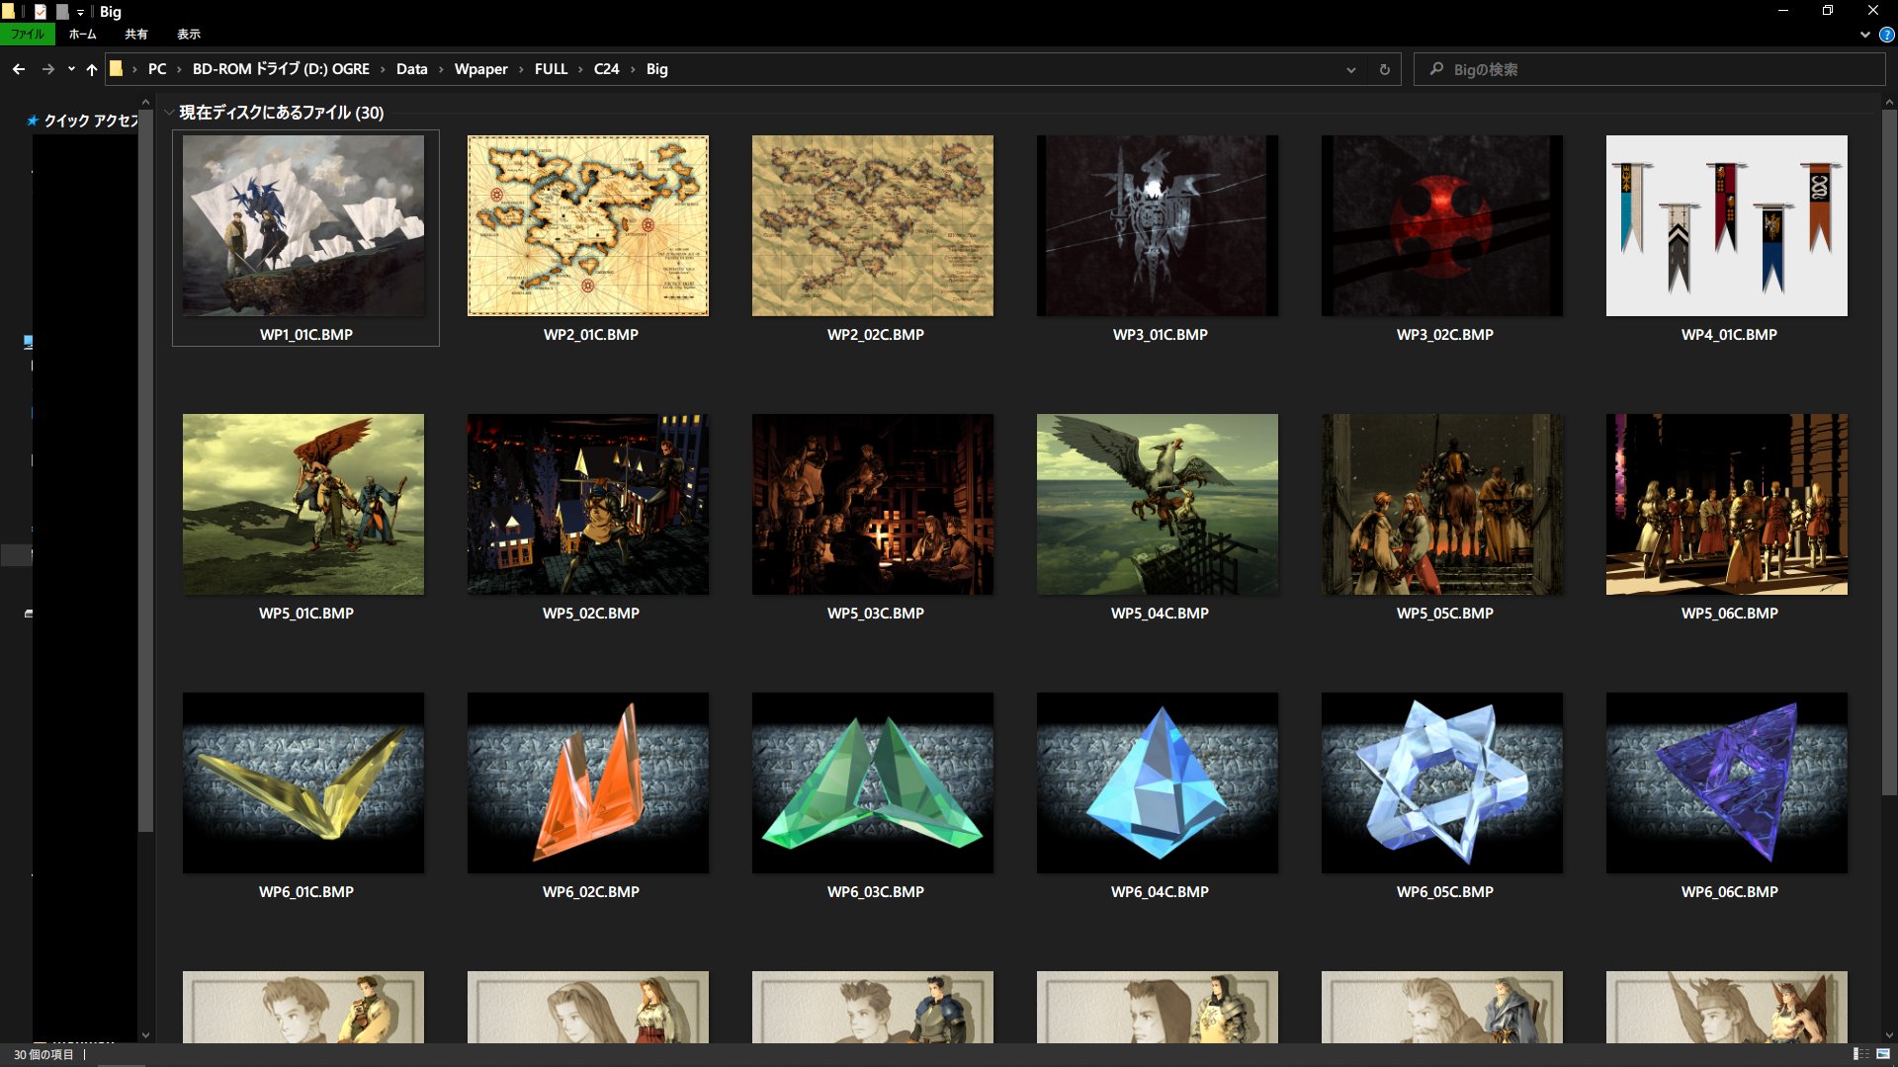Select the WP5_01C.BMP thumbnail
The width and height of the screenshot is (1898, 1067).
[x=303, y=505]
